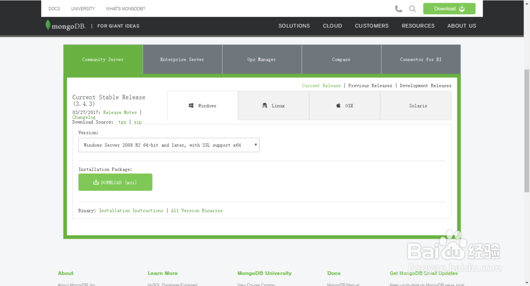Switch to Community Server tab
Image resolution: width=530 pixels, height=286 pixels.
103,59
